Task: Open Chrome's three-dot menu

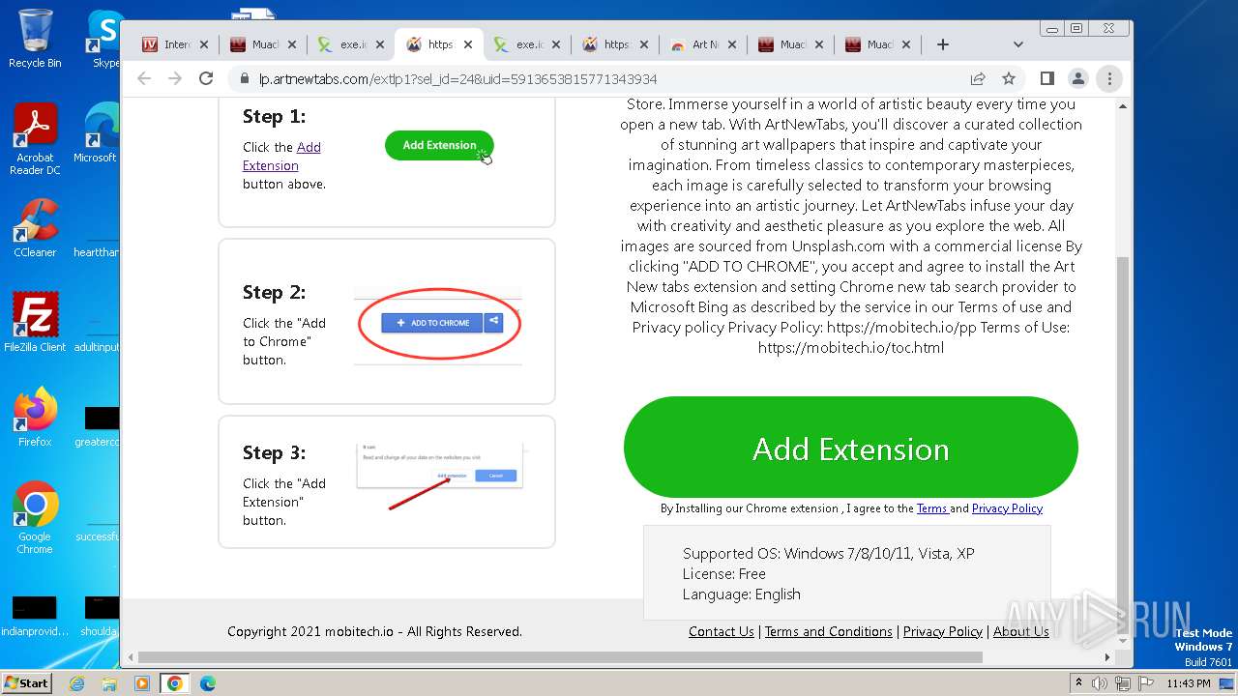Action: pyautogui.click(x=1109, y=79)
